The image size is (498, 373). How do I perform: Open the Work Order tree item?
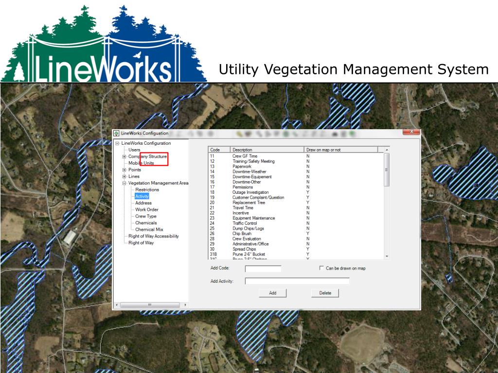tap(147, 210)
